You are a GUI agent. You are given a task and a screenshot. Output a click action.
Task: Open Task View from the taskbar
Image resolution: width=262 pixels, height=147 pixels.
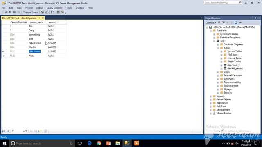80,143
